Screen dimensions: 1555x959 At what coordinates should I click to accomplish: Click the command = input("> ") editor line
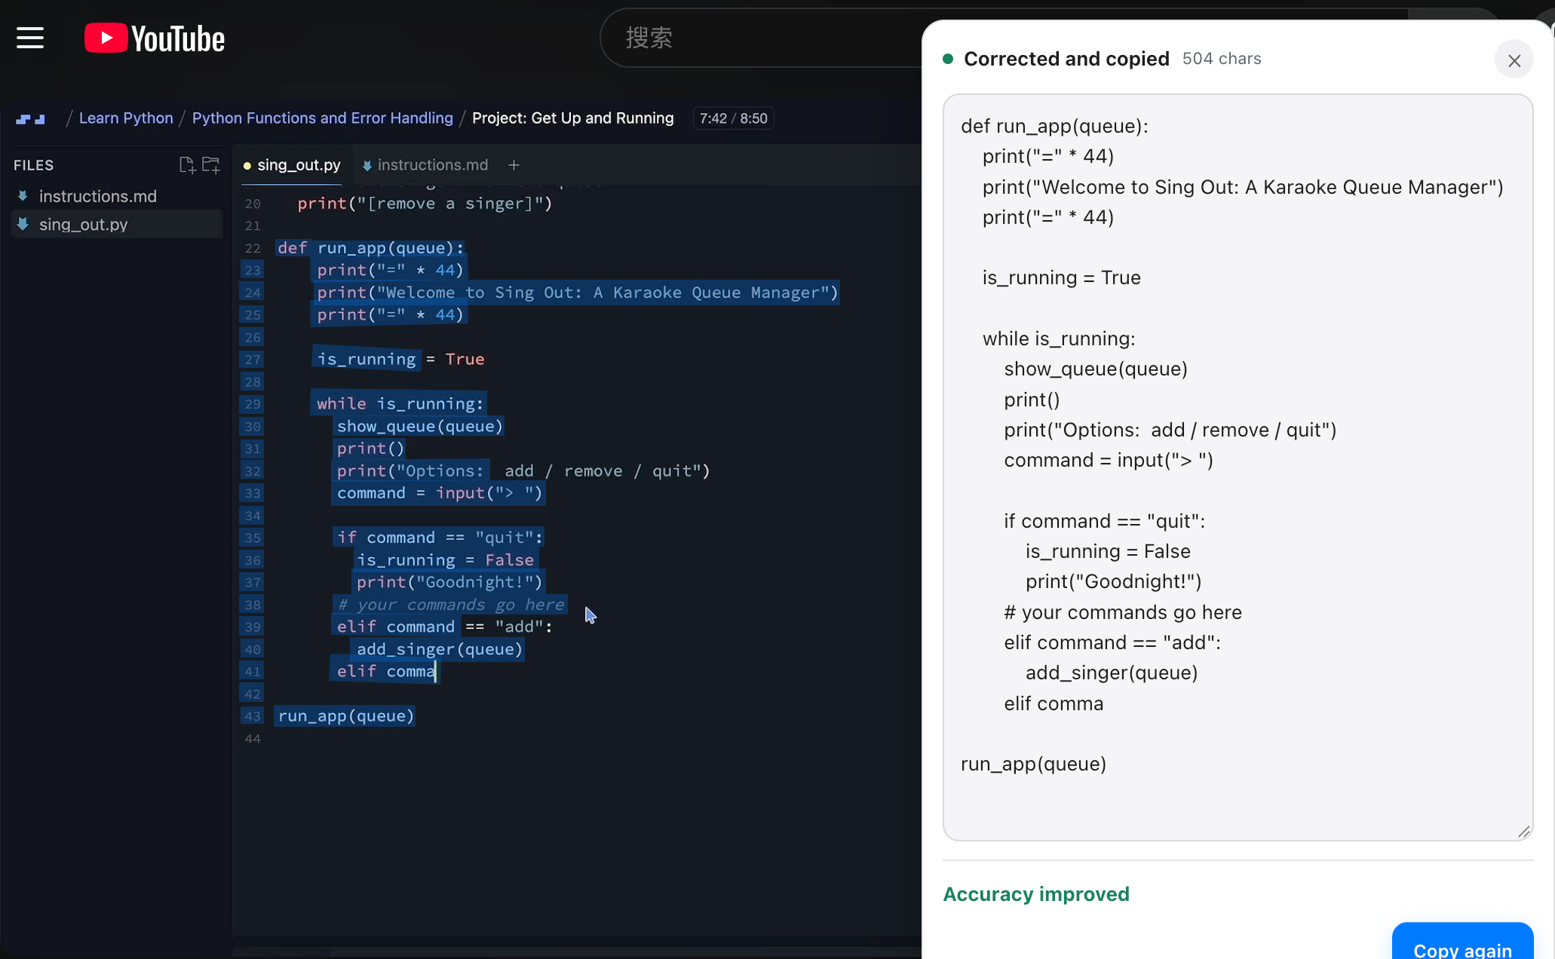tap(440, 493)
